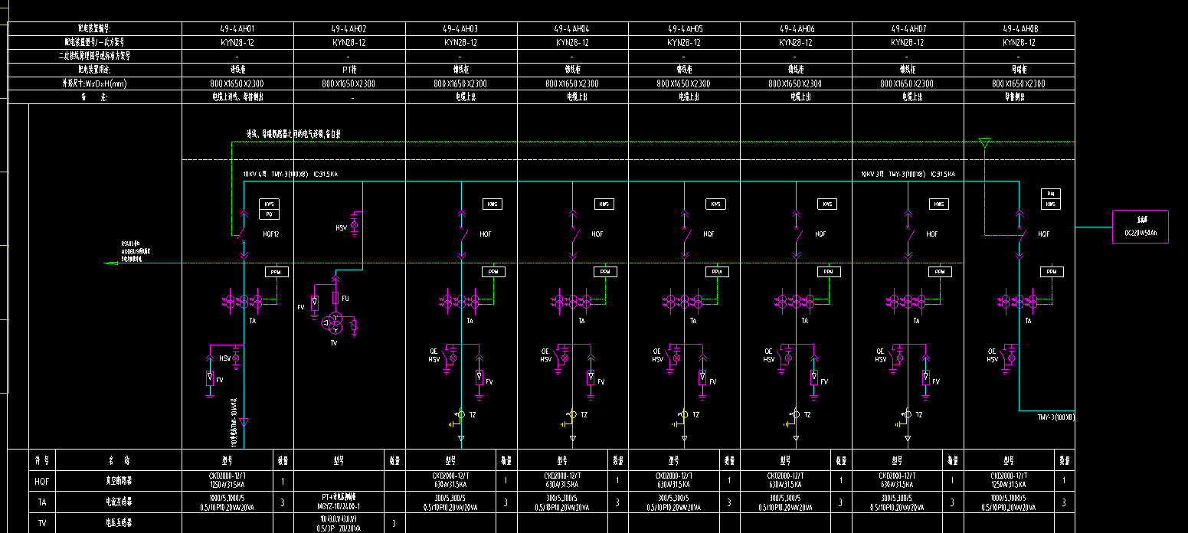Pick the PPM box in AH05 cabinet
Viewport: 1188px width, 533px height.
tap(715, 272)
